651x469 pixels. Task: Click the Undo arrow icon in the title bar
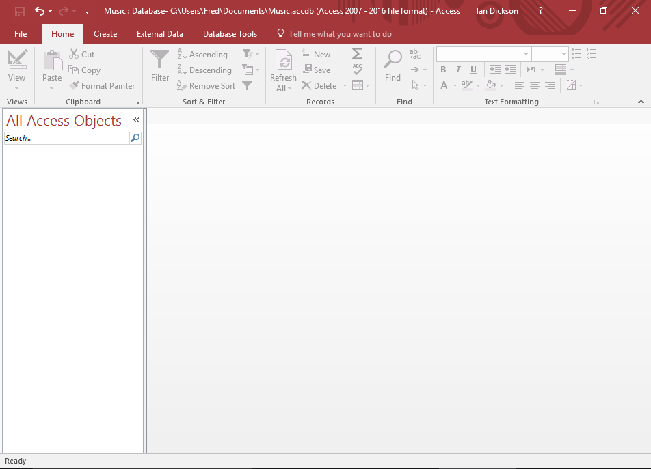(x=40, y=11)
